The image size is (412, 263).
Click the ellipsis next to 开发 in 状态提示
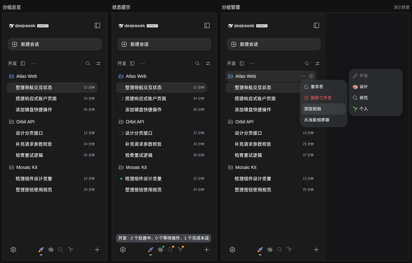coord(143,63)
